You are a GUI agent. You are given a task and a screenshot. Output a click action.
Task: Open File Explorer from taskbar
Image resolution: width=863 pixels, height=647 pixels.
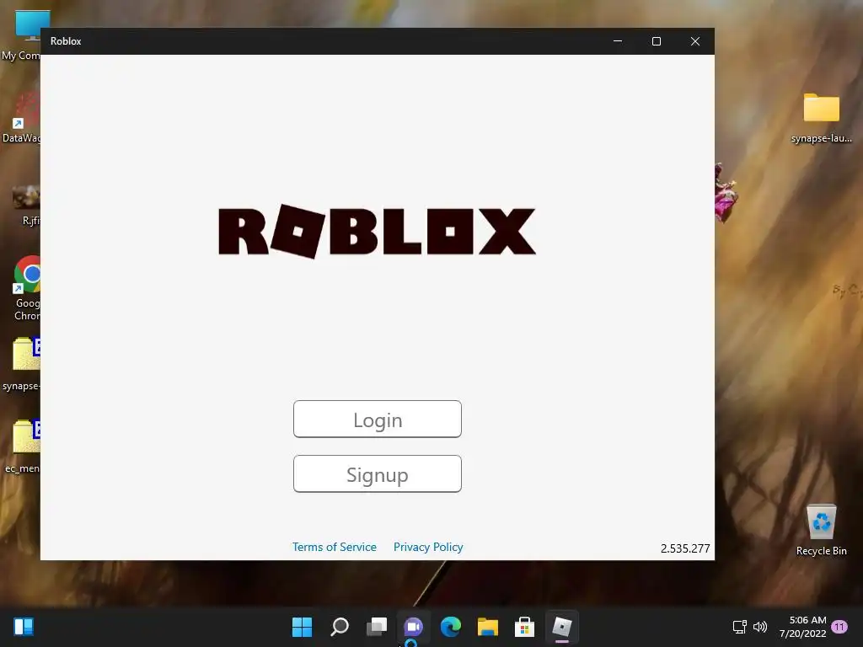pos(488,627)
